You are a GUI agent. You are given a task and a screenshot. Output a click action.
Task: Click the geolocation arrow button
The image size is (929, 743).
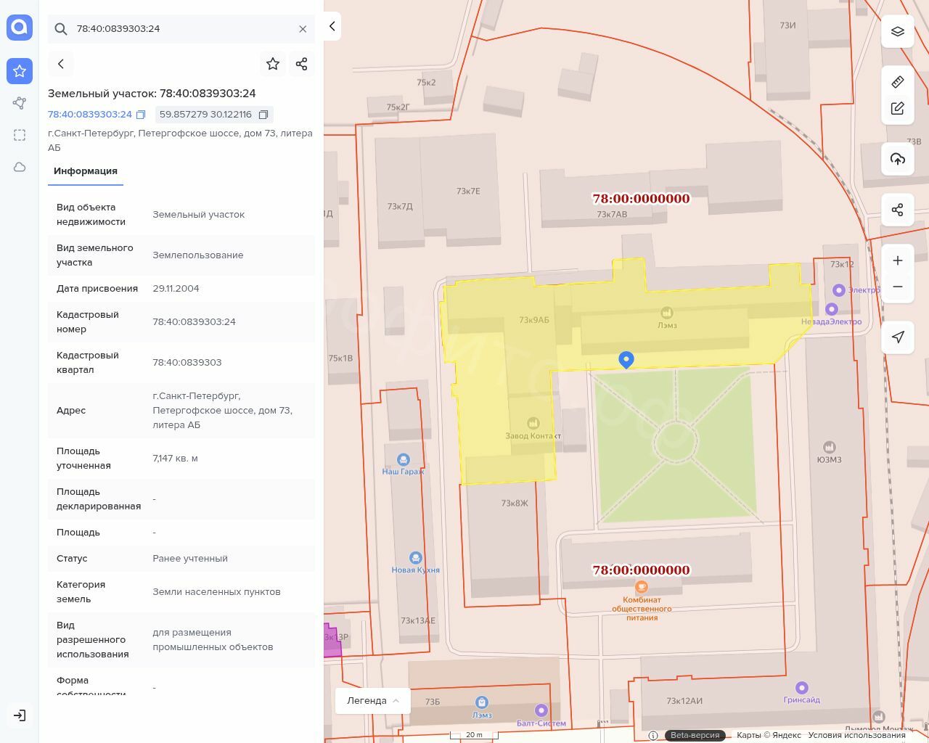point(898,337)
